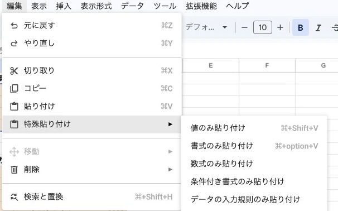Select the 検索と置換 menu entry
Image resolution: width=338 pixels, height=211 pixels.
[x=91, y=196]
